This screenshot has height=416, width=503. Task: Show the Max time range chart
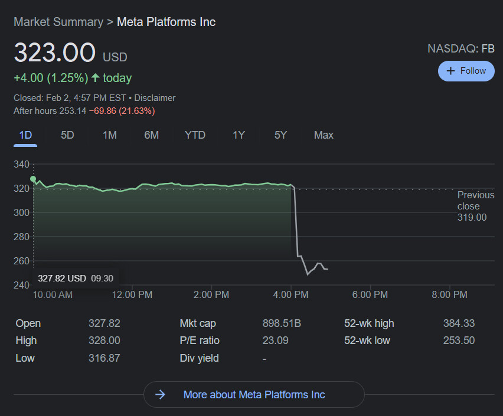(324, 135)
